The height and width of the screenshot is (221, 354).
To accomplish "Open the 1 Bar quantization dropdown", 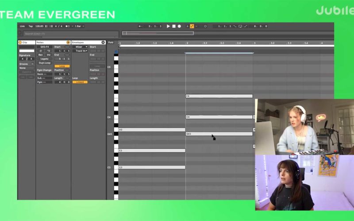I will [x=79, y=26].
